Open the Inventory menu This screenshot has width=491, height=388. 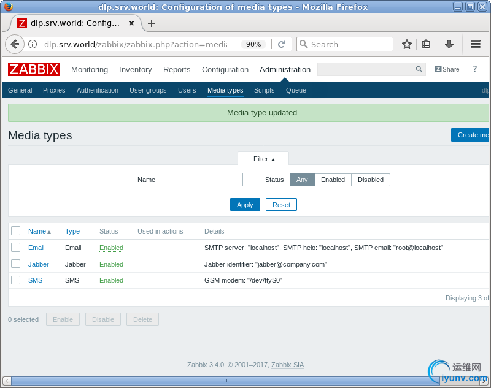pos(135,69)
